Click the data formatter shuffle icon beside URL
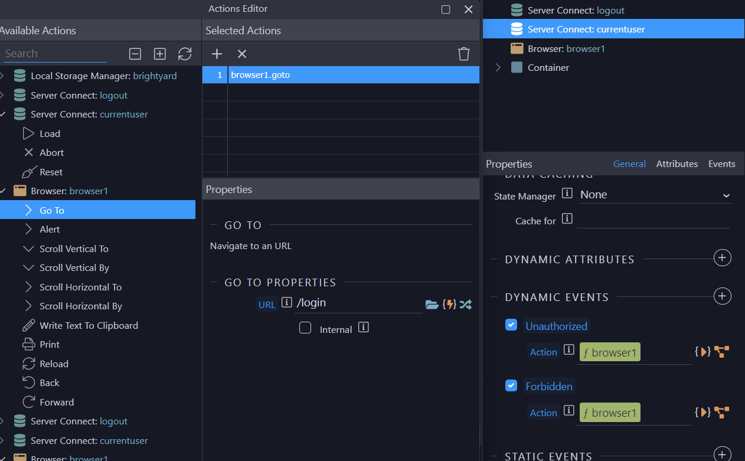 (465, 304)
